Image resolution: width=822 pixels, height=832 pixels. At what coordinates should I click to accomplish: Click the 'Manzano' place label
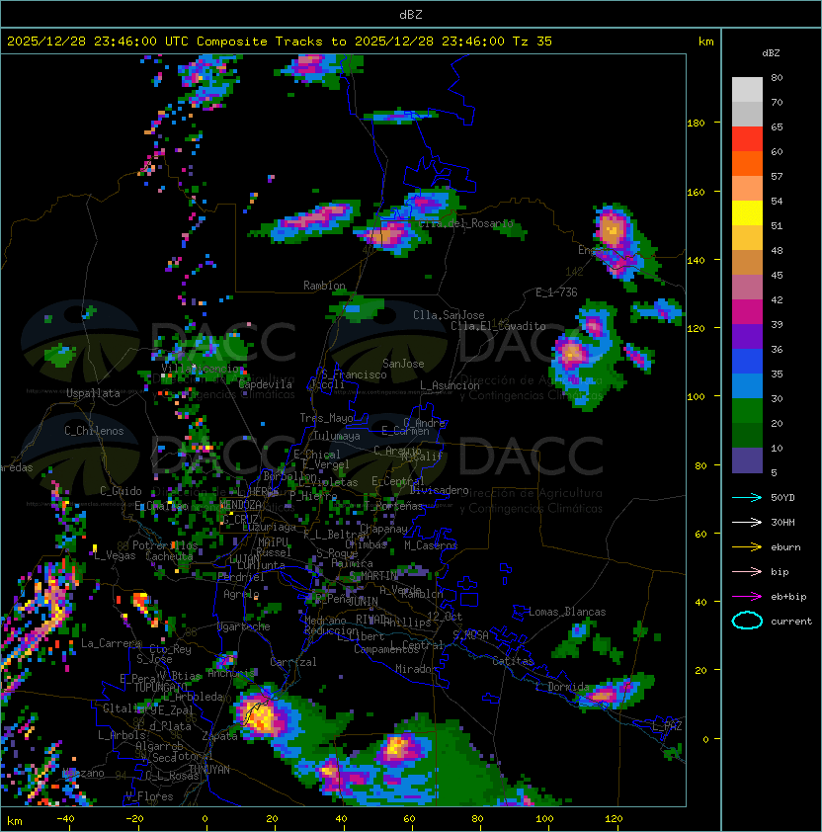83,773
